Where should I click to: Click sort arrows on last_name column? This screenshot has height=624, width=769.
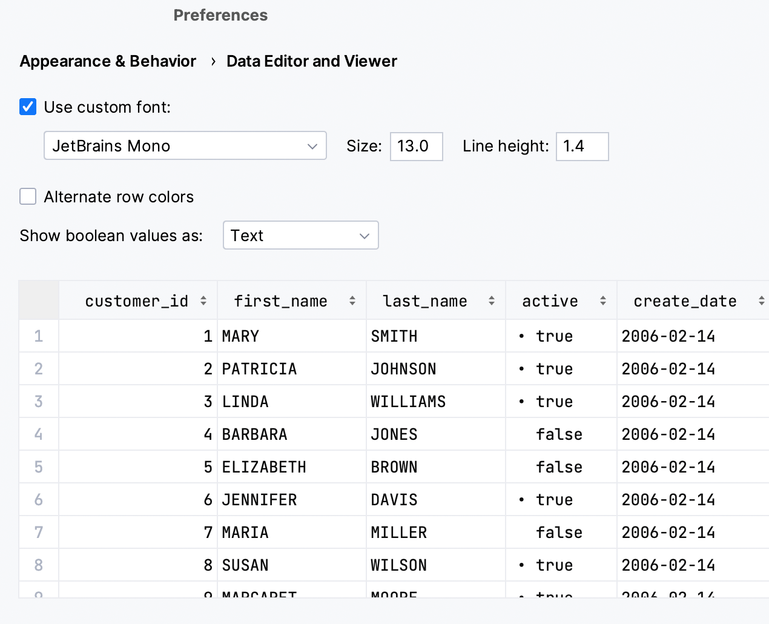click(x=492, y=301)
